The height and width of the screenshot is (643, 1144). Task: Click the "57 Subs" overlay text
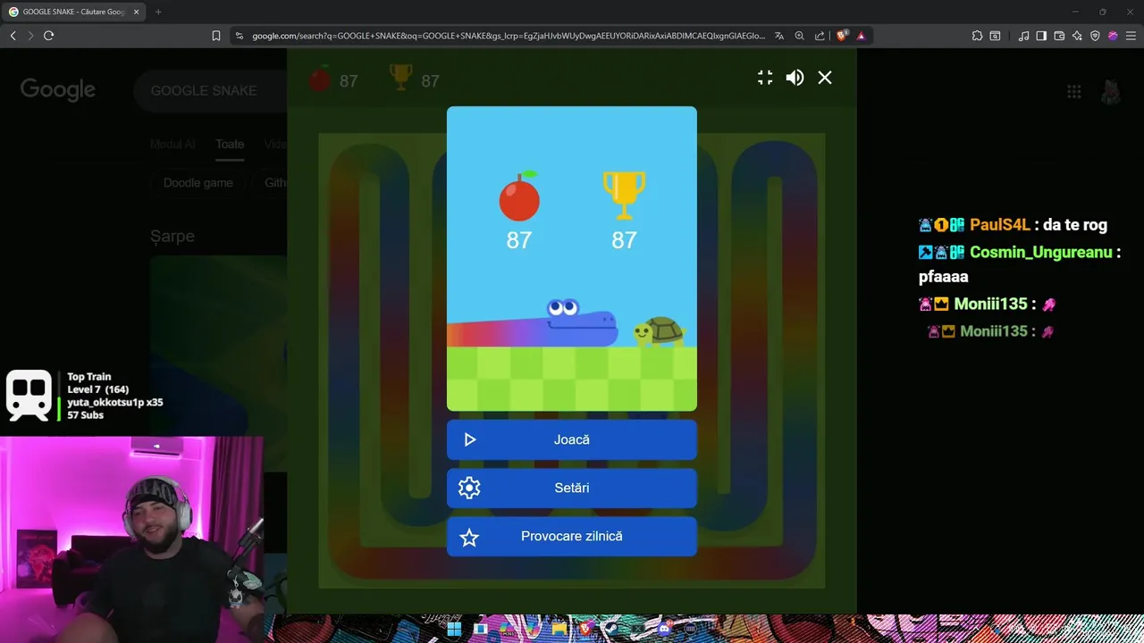[86, 415]
